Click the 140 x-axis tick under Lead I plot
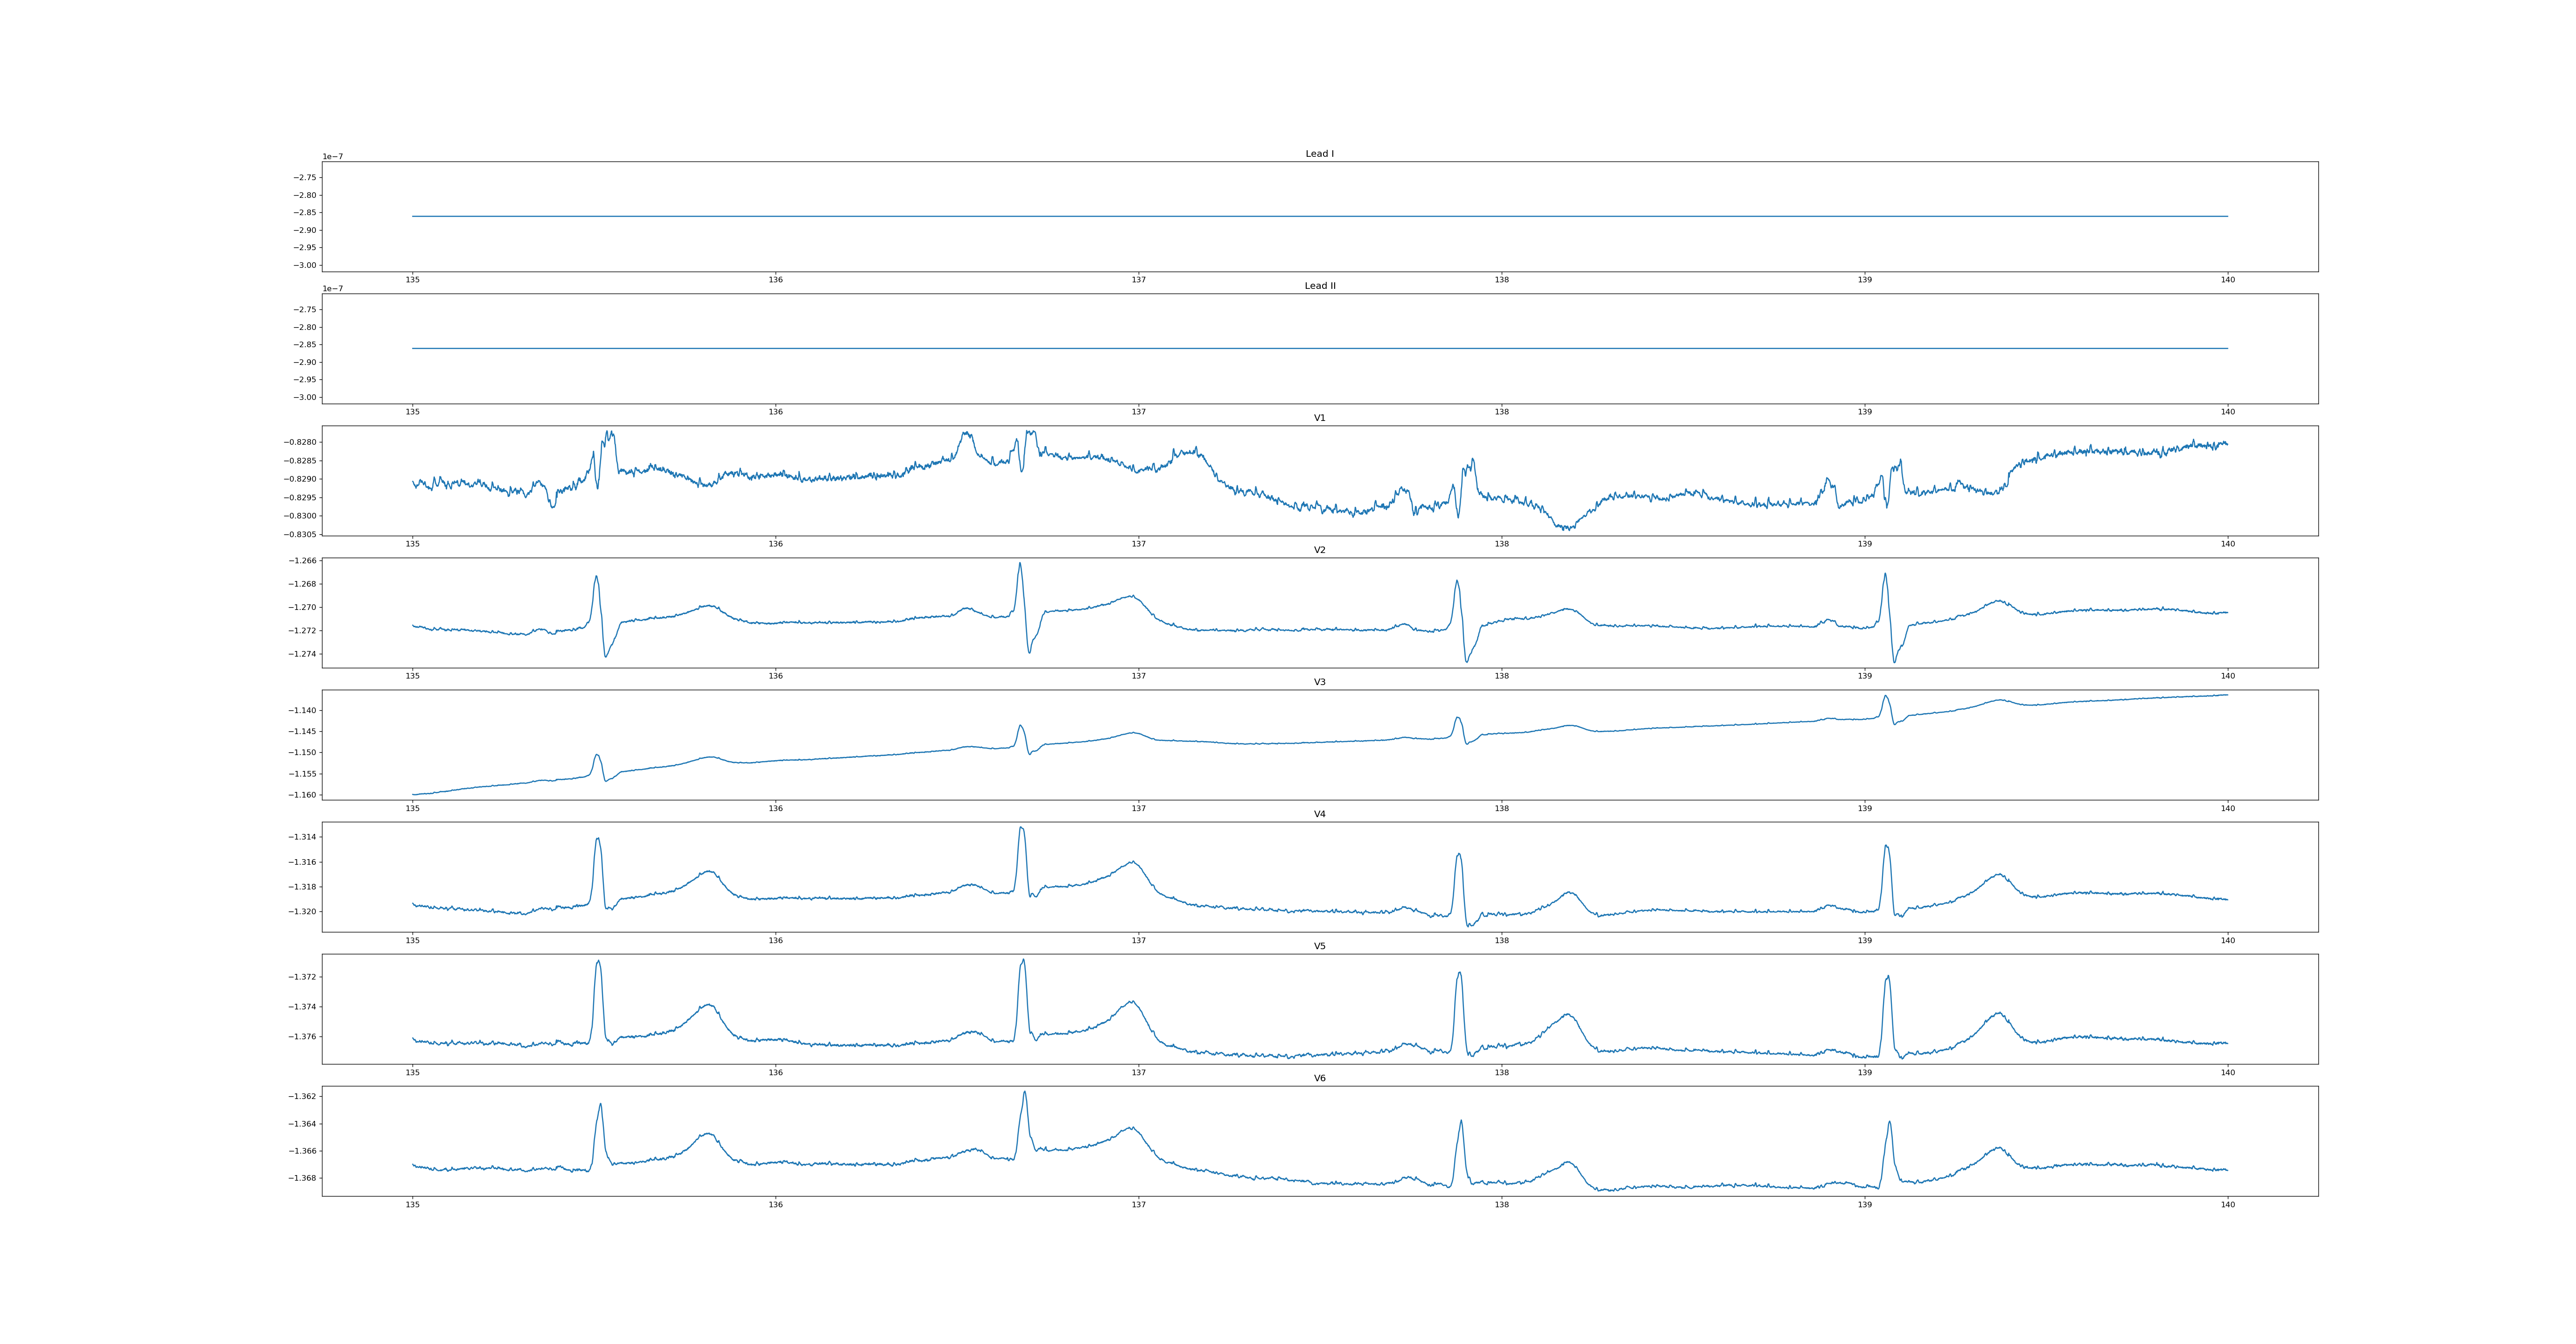The width and height of the screenshot is (2576, 1344). 2227,280
